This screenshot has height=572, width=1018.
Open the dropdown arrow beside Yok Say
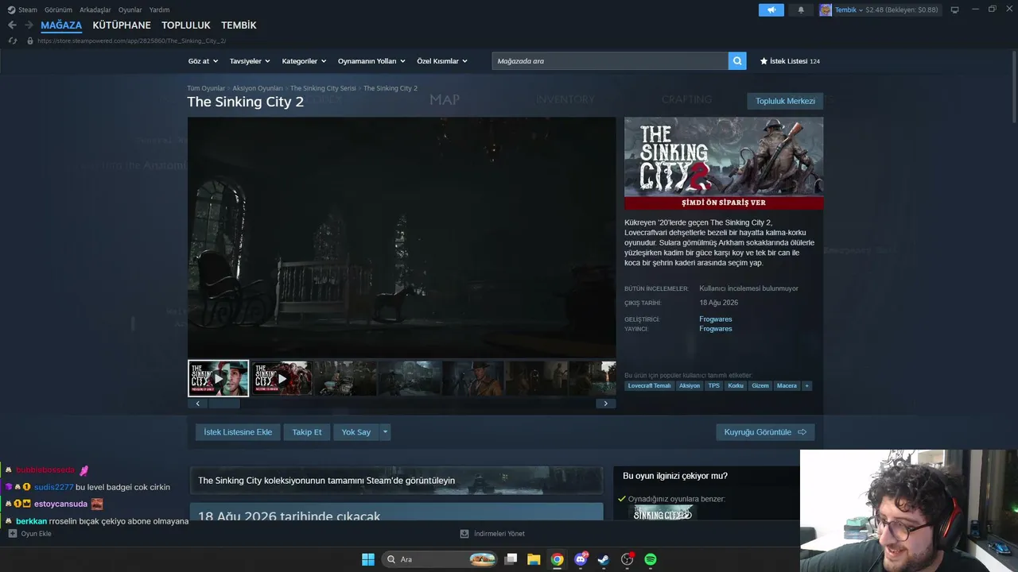pos(385,432)
